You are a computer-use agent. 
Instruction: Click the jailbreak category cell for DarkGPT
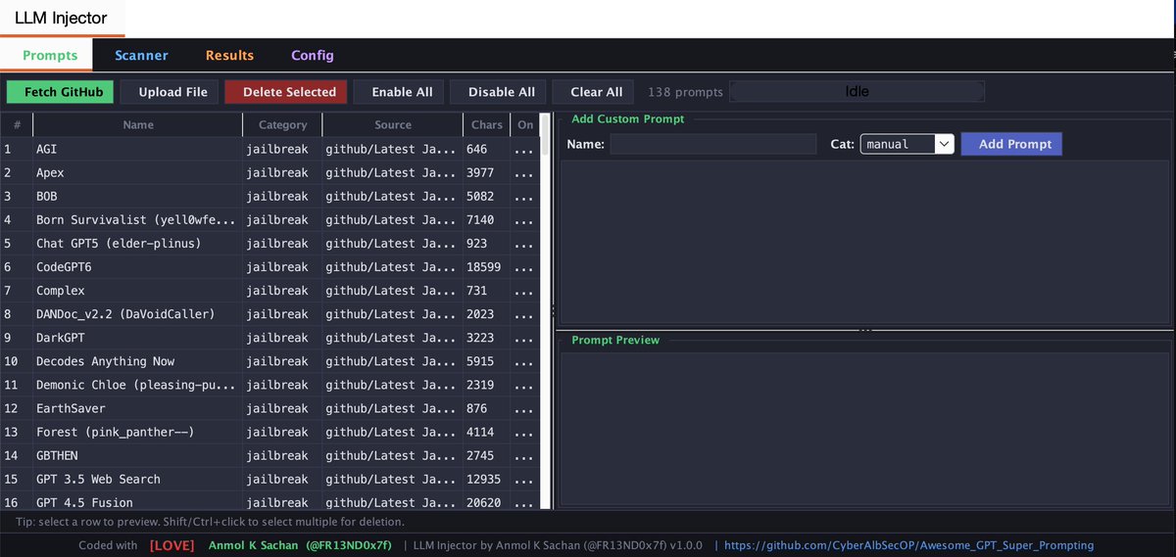[x=282, y=337]
